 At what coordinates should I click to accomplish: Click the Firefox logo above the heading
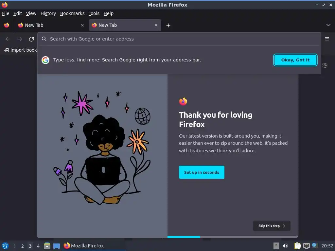(183, 101)
